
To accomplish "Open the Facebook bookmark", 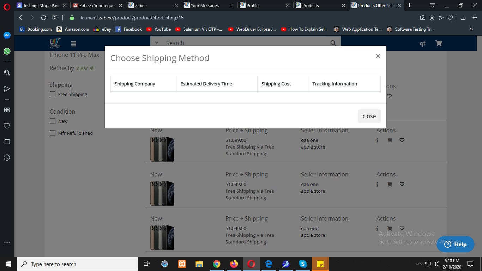I will point(129,29).
